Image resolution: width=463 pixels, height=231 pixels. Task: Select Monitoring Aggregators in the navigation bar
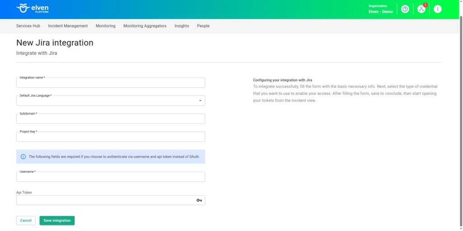click(x=145, y=26)
